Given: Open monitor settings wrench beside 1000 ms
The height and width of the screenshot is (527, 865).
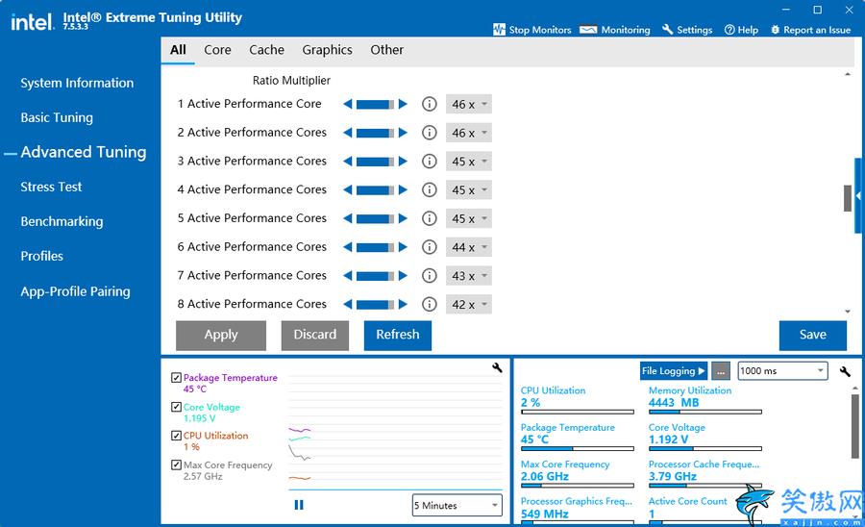Looking at the screenshot, I should pos(845,371).
